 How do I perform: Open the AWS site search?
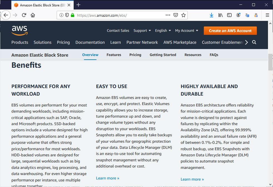254,42
